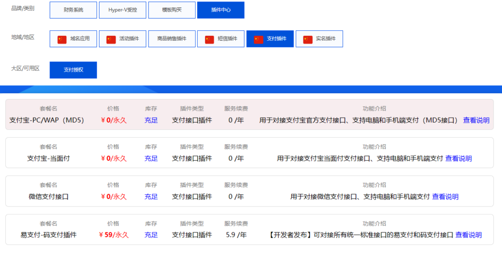Select the 商品销售插件 filter

tap(172, 39)
